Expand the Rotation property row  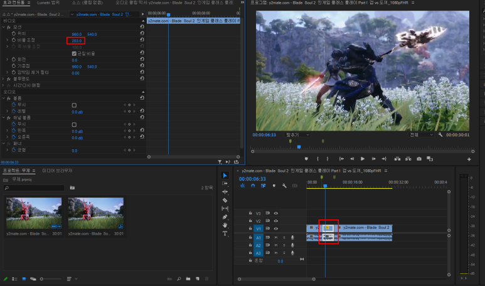(x=7, y=60)
